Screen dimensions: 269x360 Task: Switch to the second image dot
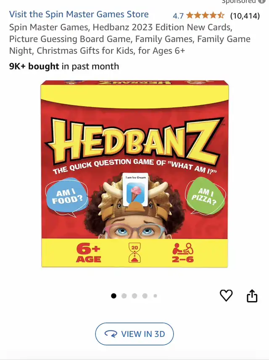click(124, 296)
